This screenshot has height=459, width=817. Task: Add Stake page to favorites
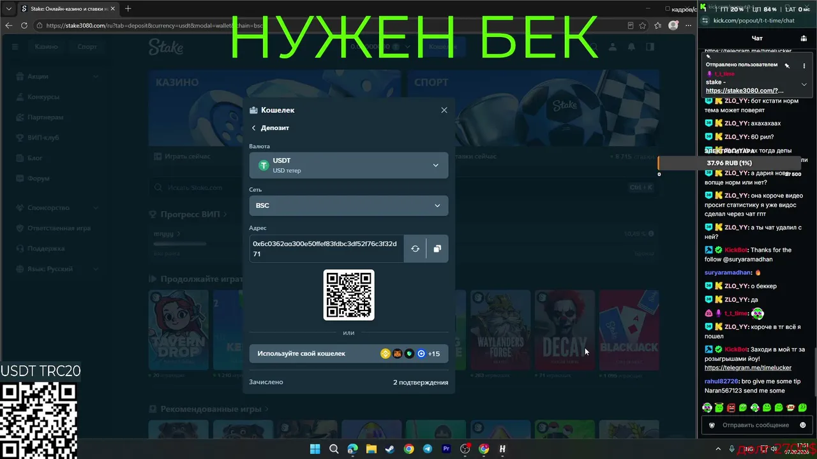pyautogui.click(x=643, y=25)
